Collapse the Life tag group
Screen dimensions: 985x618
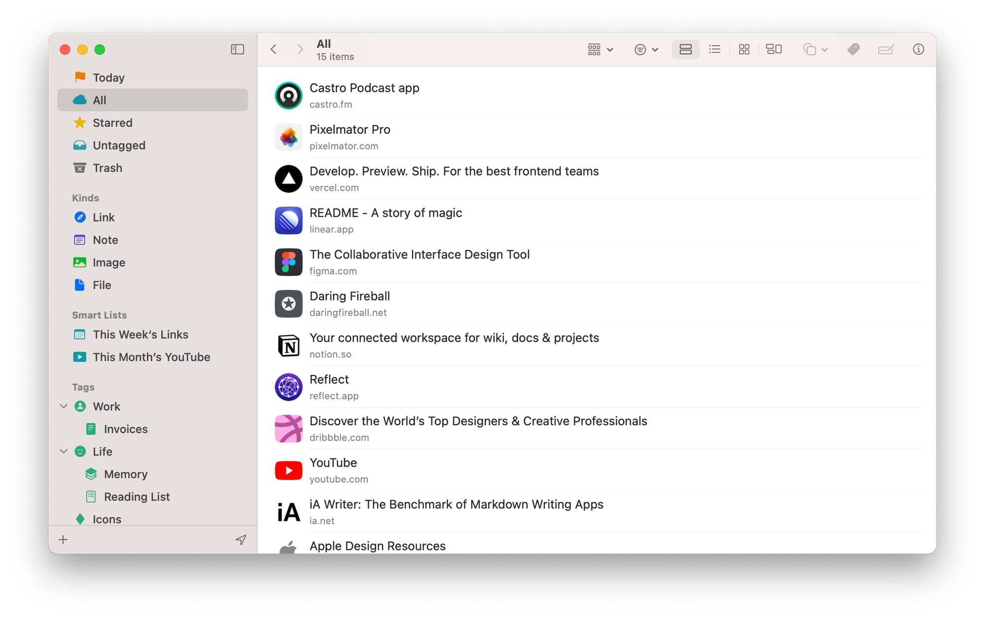[64, 451]
